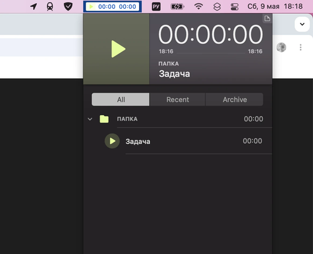Click the timer start time 18:16 on the left

pyautogui.click(x=166, y=51)
